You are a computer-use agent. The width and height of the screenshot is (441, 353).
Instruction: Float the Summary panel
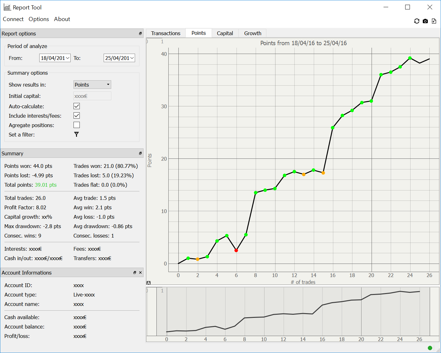(x=140, y=153)
